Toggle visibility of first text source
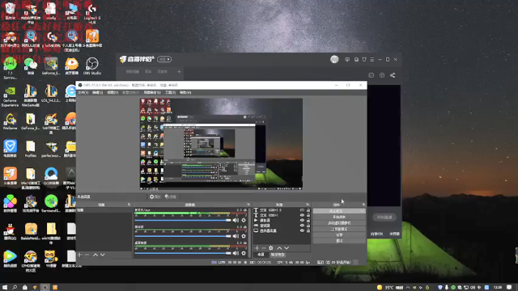Screen dimensions: 518x291 click(302, 210)
